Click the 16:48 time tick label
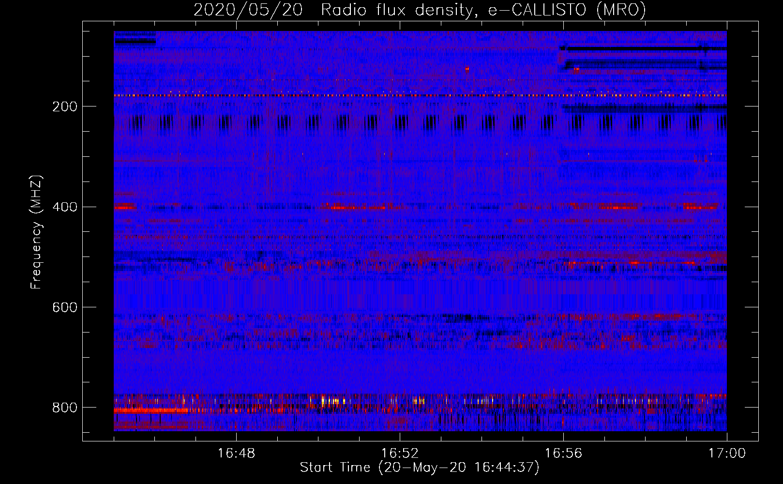Screen dimensions: 783x484 237,454
